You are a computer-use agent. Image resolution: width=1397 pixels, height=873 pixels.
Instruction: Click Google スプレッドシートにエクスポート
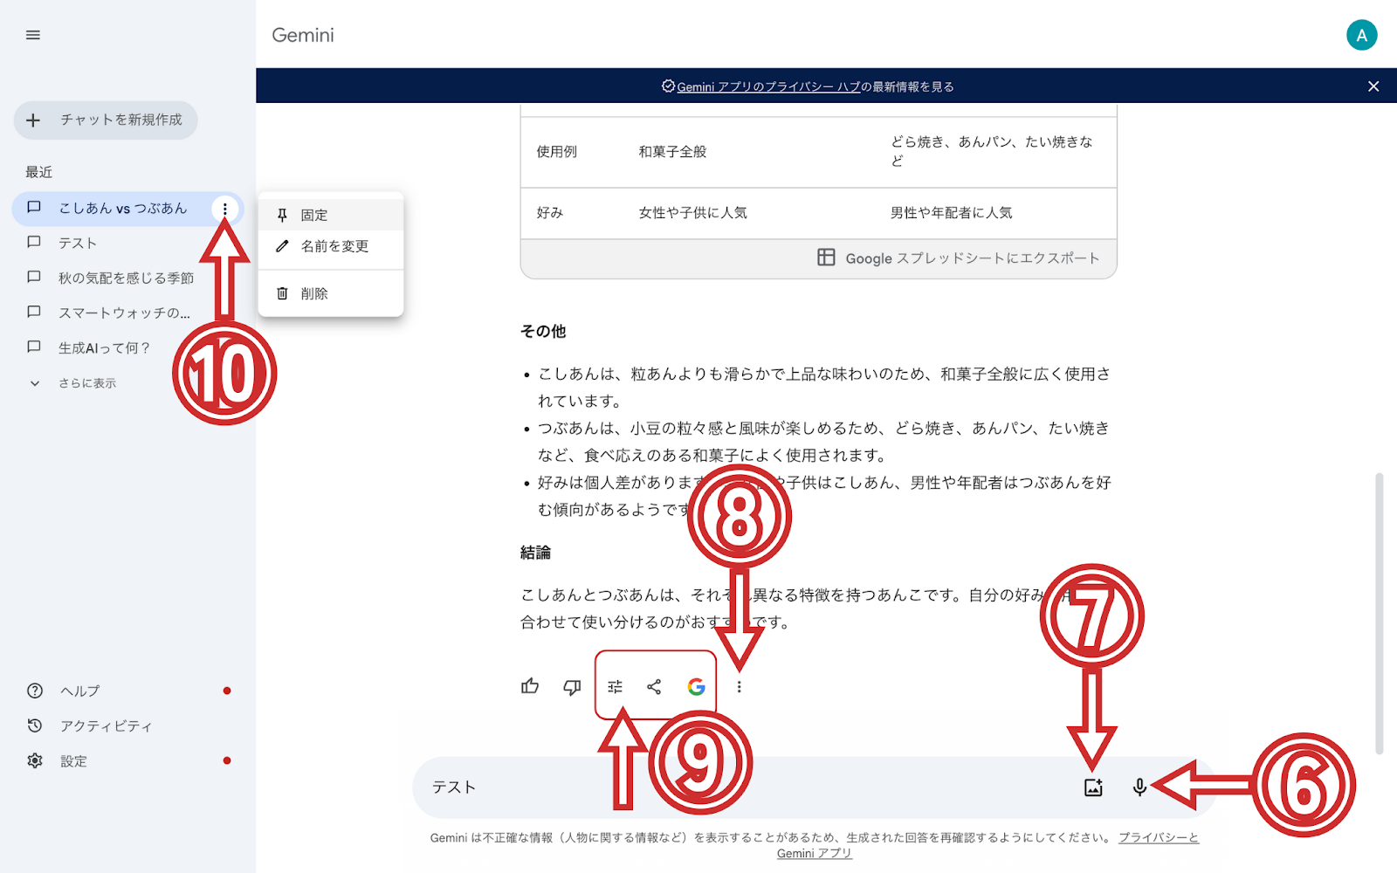pos(958,258)
